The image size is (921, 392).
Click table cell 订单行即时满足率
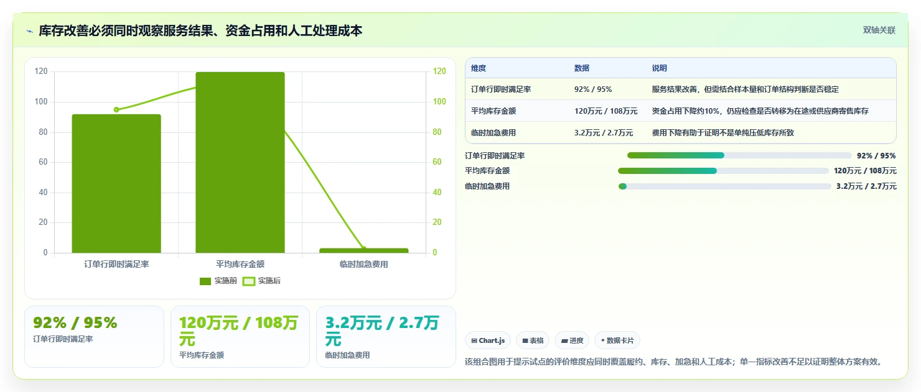(x=501, y=89)
